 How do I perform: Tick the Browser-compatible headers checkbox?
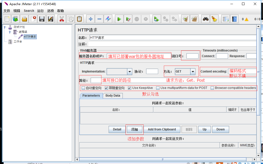pos(212,88)
